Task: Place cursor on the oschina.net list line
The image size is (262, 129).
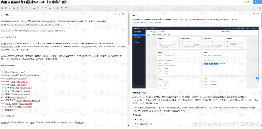Action: [16, 88]
